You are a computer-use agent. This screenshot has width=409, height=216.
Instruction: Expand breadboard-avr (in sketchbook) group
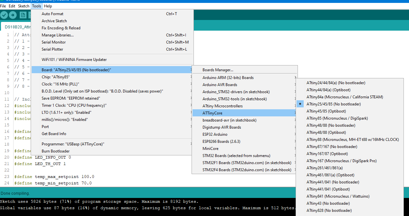click(245, 120)
